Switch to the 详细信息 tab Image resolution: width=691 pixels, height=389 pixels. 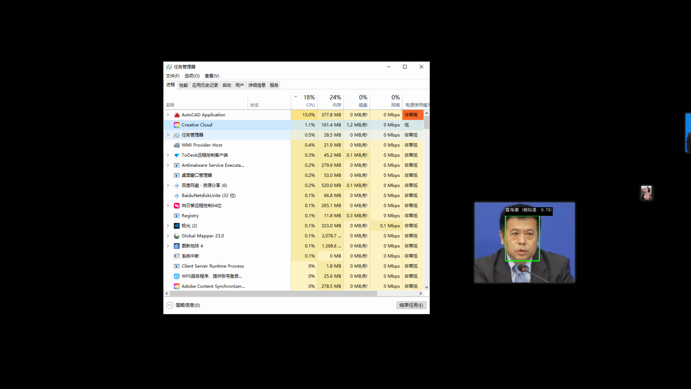[x=257, y=85]
